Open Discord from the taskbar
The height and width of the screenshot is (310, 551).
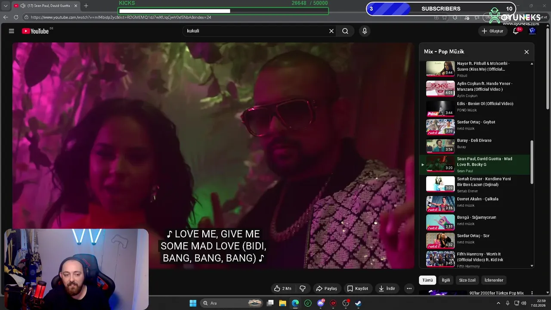[x=321, y=303]
